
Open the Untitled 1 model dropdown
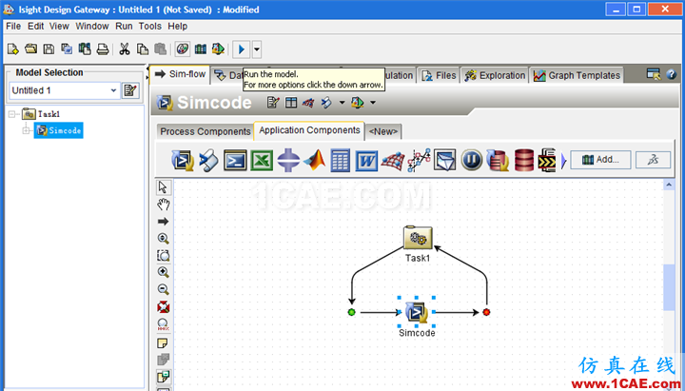point(113,90)
